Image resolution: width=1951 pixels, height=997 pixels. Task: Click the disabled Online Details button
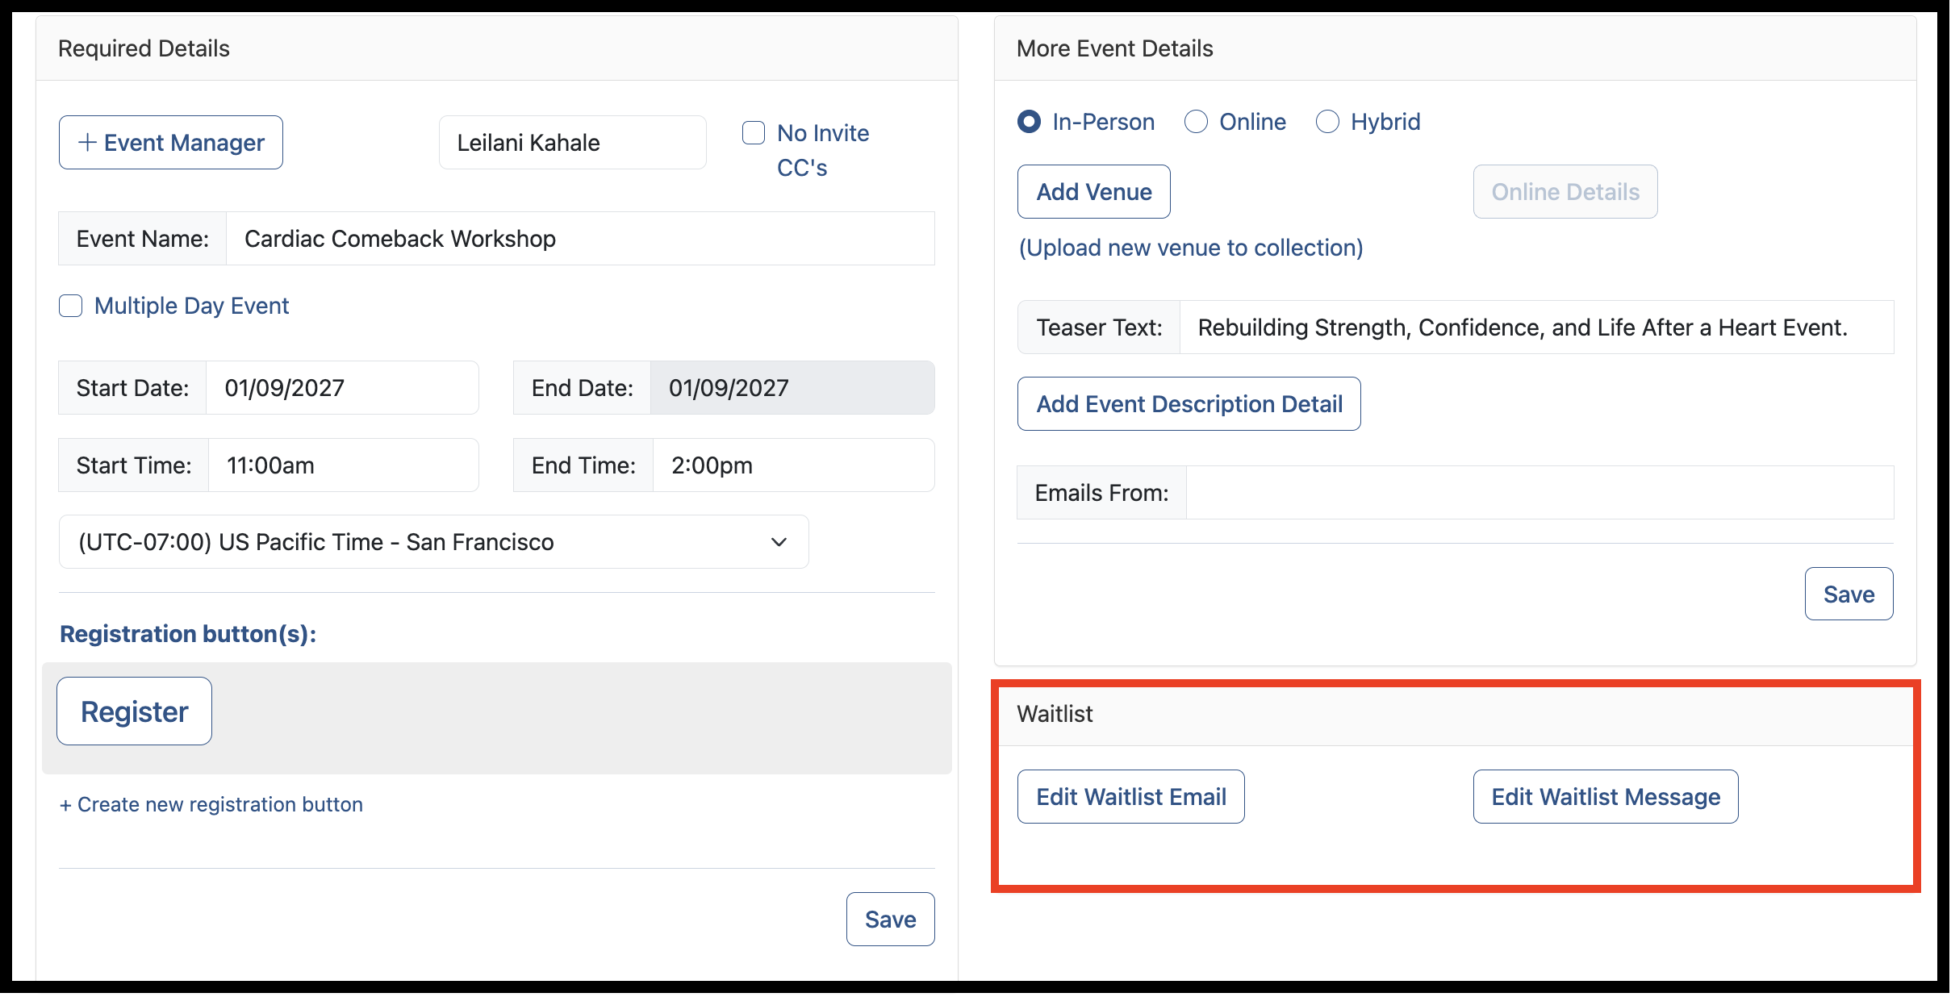tap(1565, 192)
